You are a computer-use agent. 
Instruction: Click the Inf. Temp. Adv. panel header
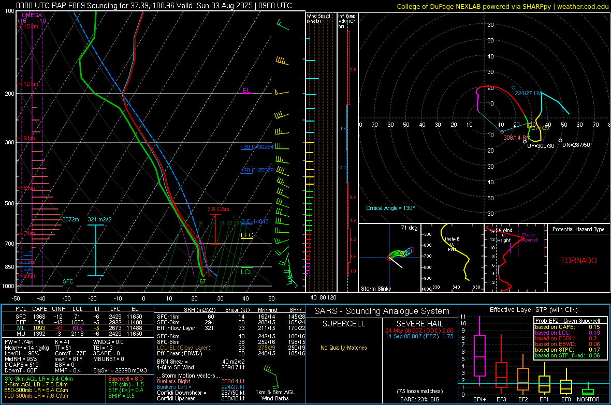pyautogui.click(x=347, y=21)
